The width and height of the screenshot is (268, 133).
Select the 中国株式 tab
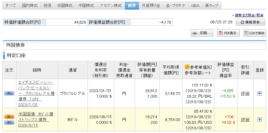pyautogui.click(x=86, y=6)
